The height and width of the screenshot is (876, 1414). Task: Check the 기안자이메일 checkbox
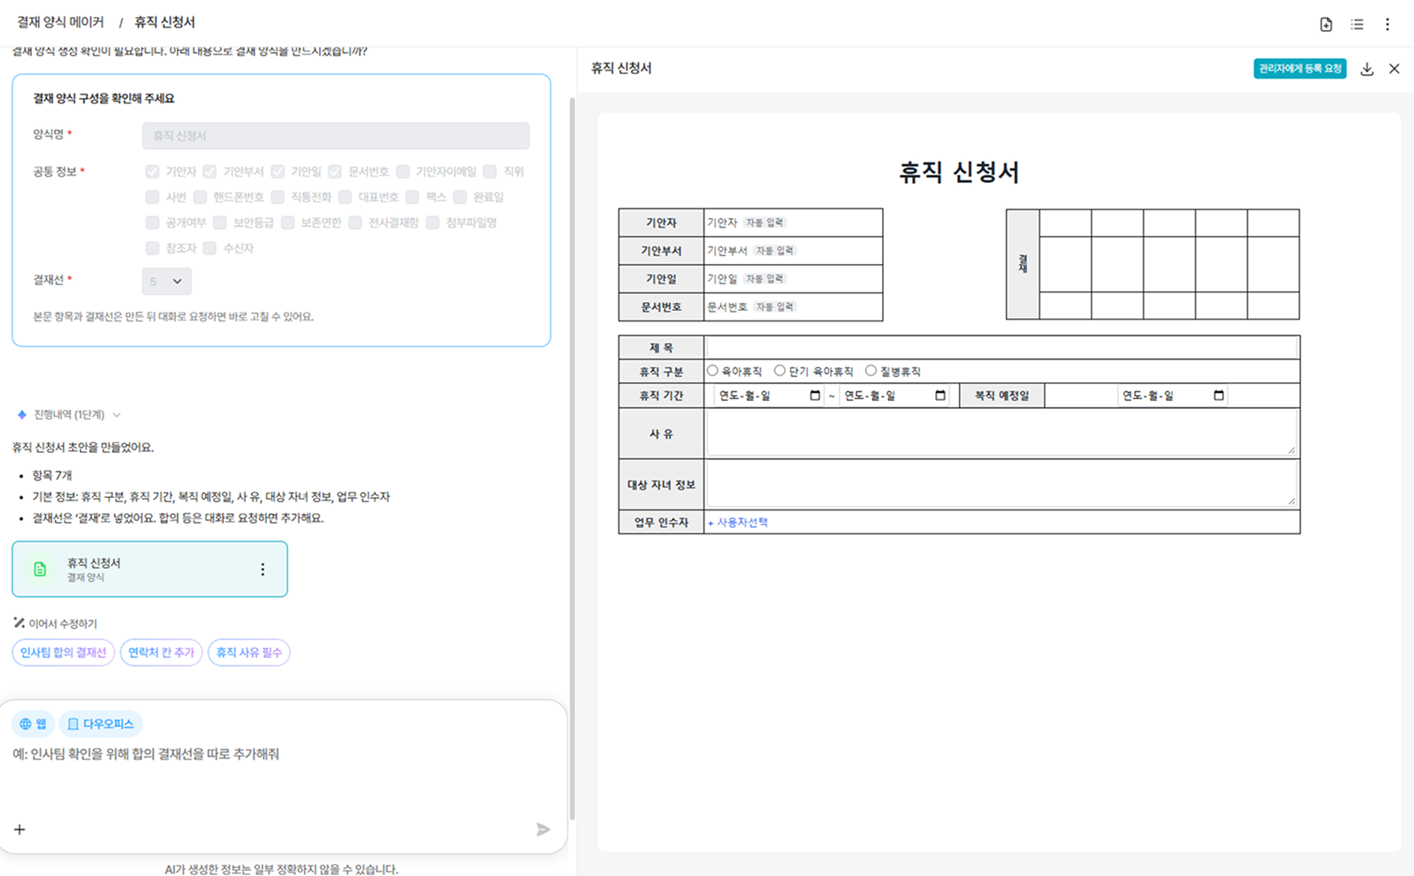point(403,171)
